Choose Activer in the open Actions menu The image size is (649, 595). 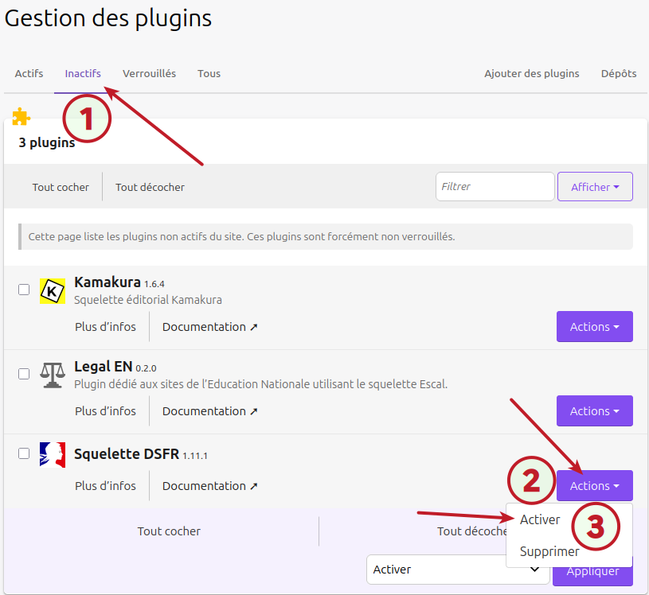click(540, 520)
